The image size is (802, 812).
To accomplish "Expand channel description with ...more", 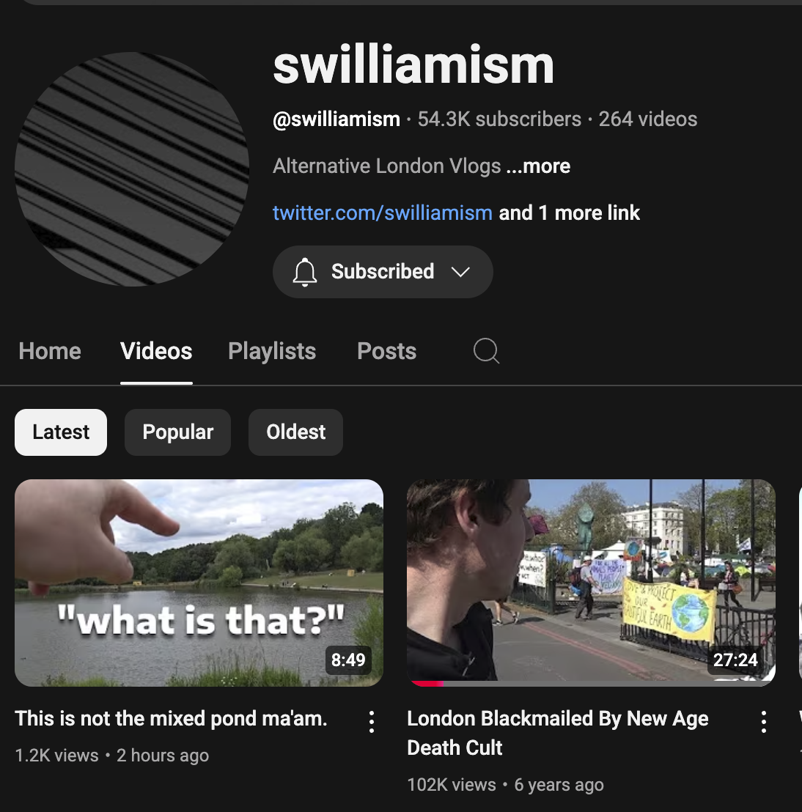I will click(538, 166).
